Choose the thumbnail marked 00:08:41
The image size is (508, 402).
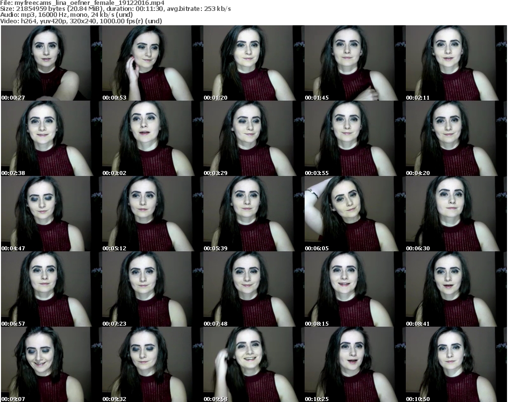pyautogui.click(x=455, y=289)
